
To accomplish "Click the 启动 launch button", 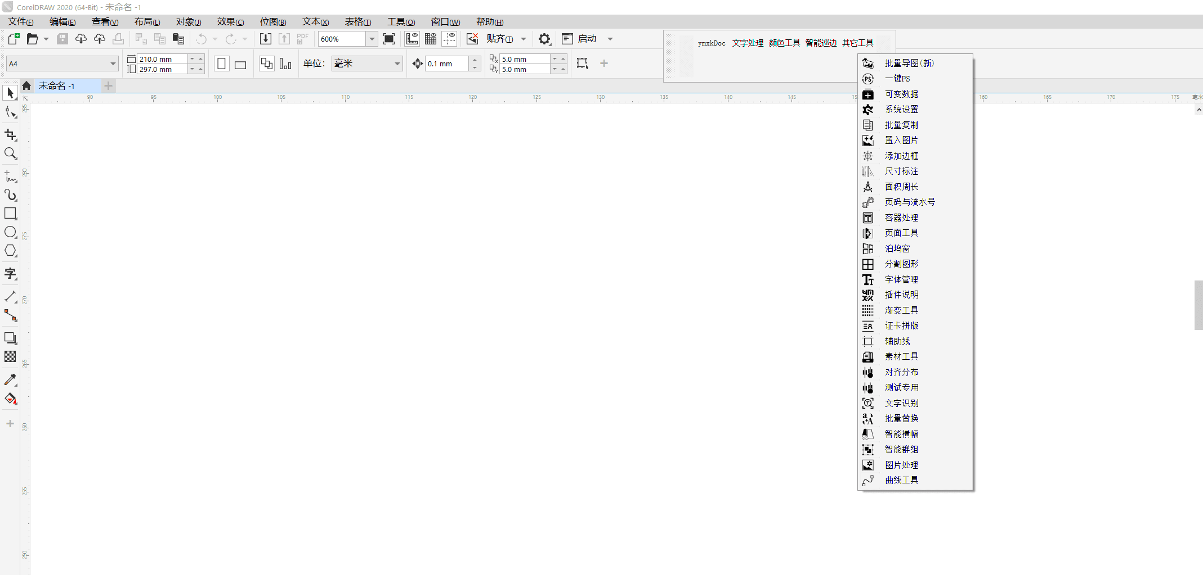I will (x=579, y=39).
